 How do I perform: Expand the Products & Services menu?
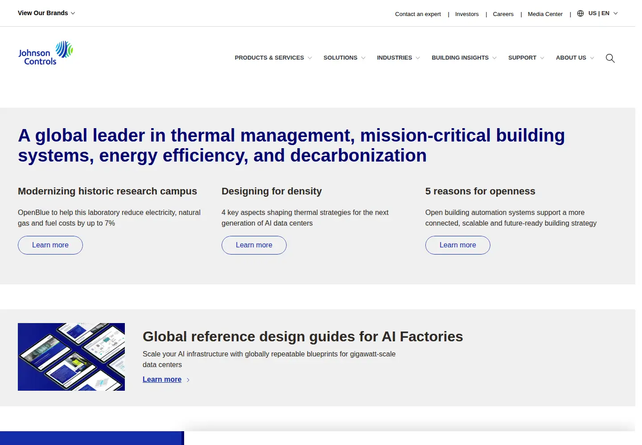pyautogui.click(x=273, y=58)
